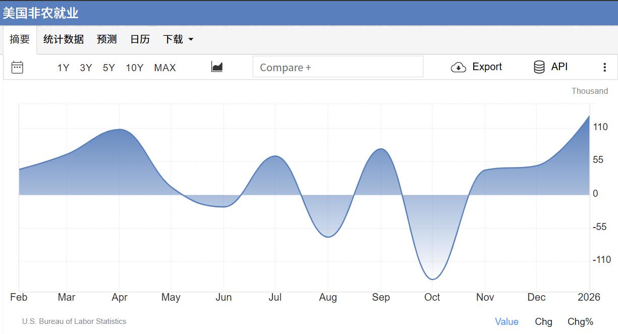618x334 pixels.
Task: Select the Value display mode
Action: 507,321
